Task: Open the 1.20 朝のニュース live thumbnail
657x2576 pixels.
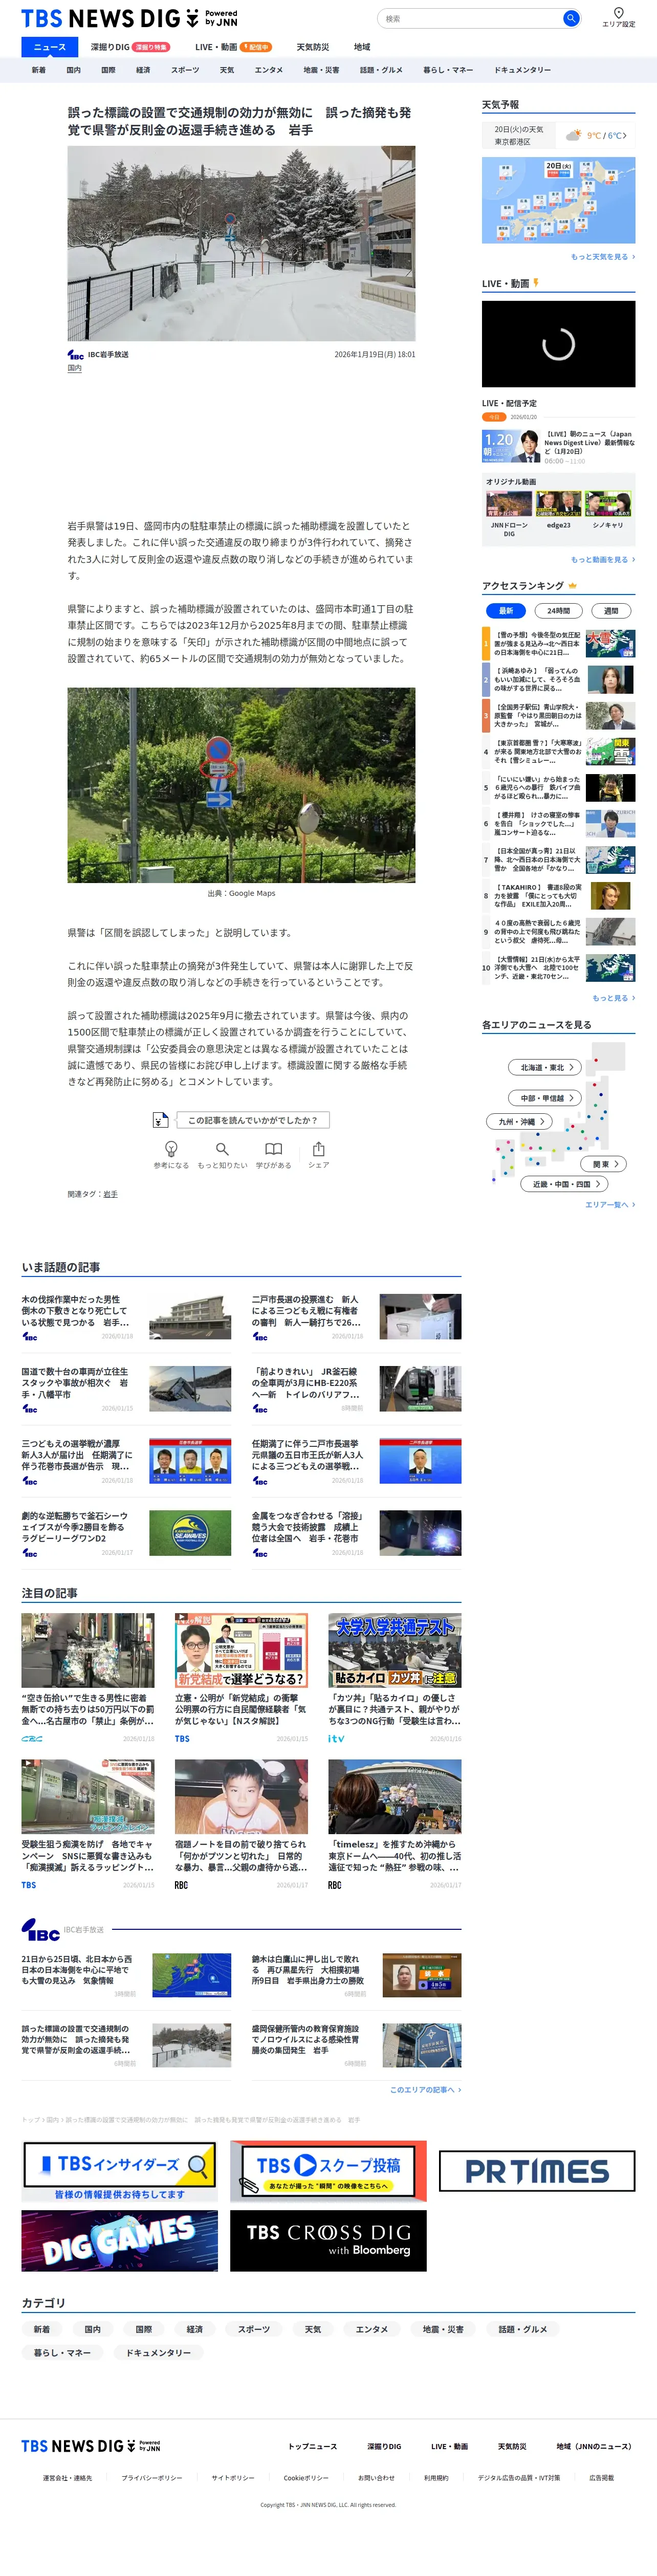Action: click(x=511, y=446)
